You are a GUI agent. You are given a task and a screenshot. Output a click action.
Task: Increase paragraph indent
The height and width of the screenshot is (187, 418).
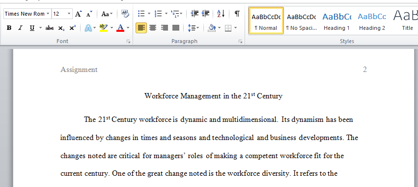point(205,14)
